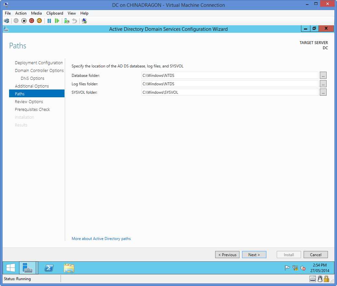Select the Prerequisites Check step
This screenshot has height=286, width=337.
click(32, 110)
